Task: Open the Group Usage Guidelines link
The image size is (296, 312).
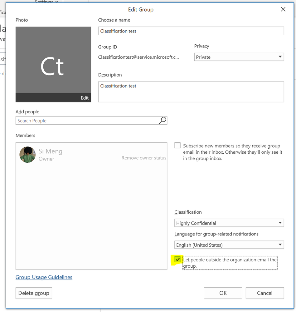Action: point(44,277)
